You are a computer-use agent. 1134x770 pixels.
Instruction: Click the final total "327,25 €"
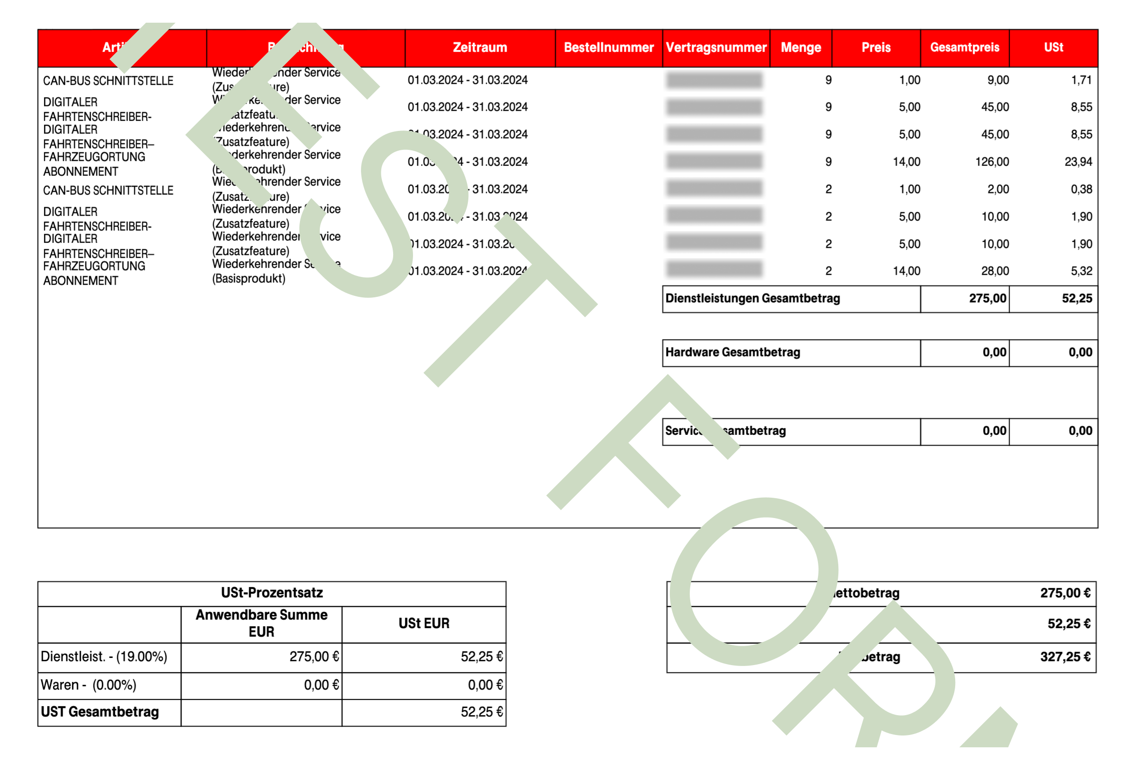(x=1065, y=657)
